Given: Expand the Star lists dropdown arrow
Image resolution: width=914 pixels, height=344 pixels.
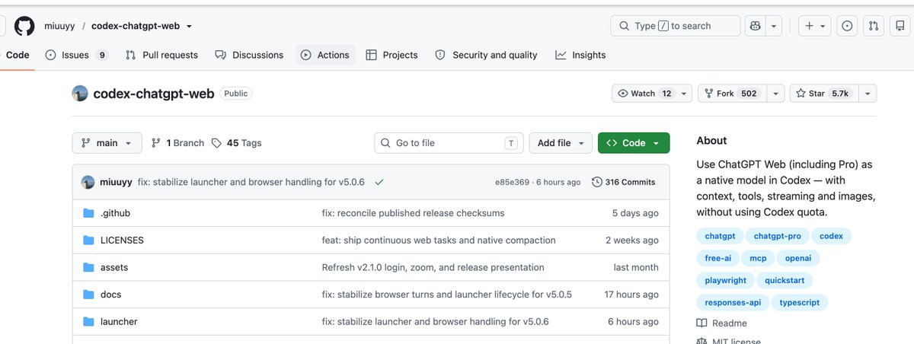Looking at the screenshot, I should (x=867, y=94).
